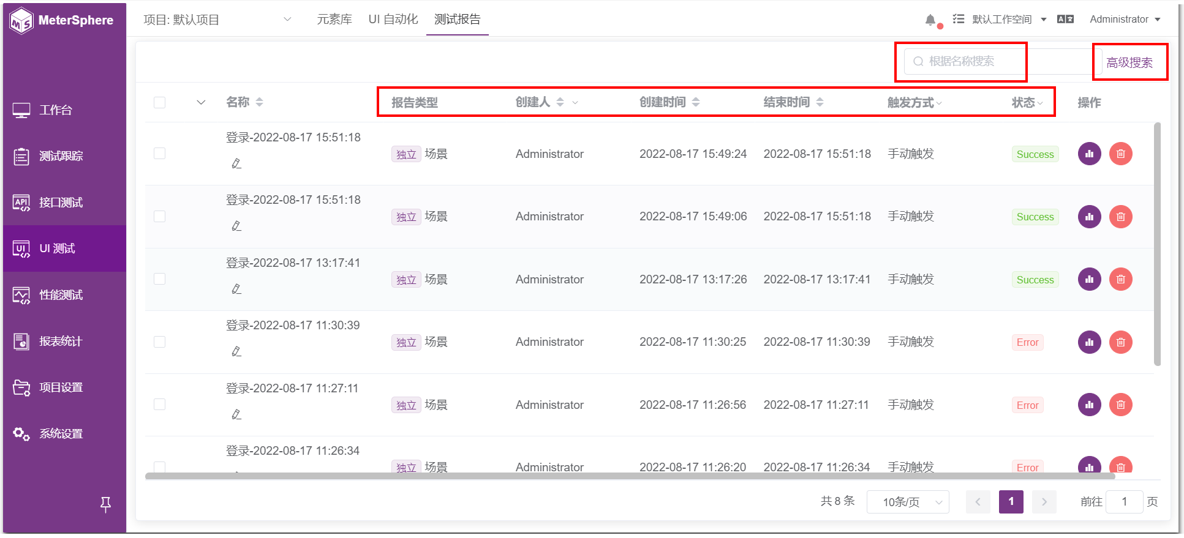Delete the 登录-2022-08-17 11:27:11 report
Image resolution: width=1184 pixels, height=538 pixels.
(1120, 405)
